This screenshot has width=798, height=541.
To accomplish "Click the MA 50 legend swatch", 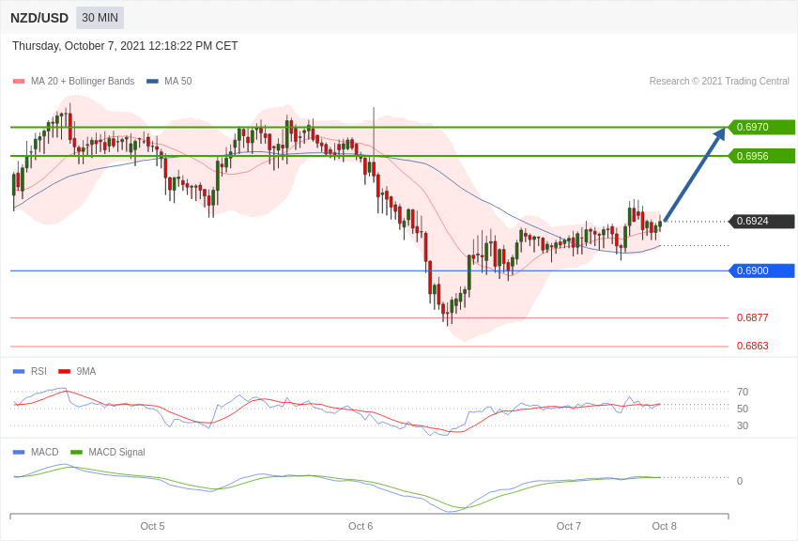I will tap(152, 82).
